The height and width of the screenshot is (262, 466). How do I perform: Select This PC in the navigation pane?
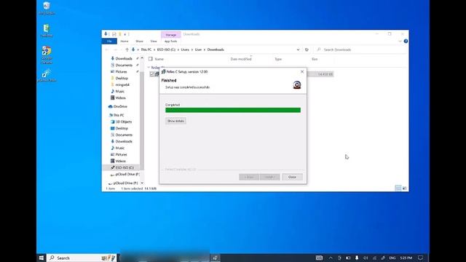[x=116, y=115]
